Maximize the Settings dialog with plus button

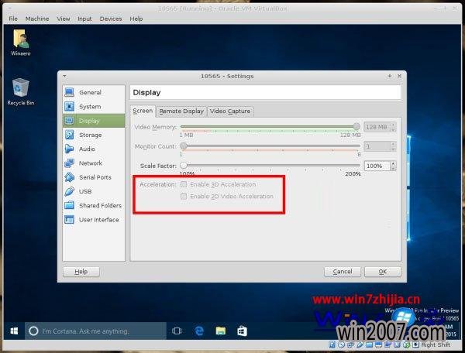click(x=390, y=76)
